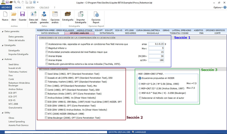Click the info icon beside Ecuaciones propuestas en NCEER
The image size is (227, 134).
140,78
